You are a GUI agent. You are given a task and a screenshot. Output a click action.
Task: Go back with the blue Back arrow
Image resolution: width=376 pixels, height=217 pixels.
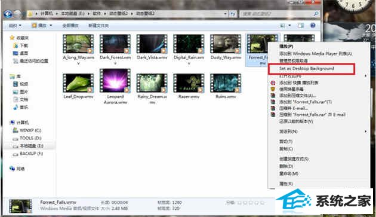tap(8, 14)
